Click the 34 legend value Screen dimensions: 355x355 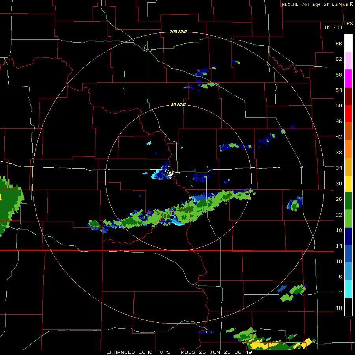point(339,168)
